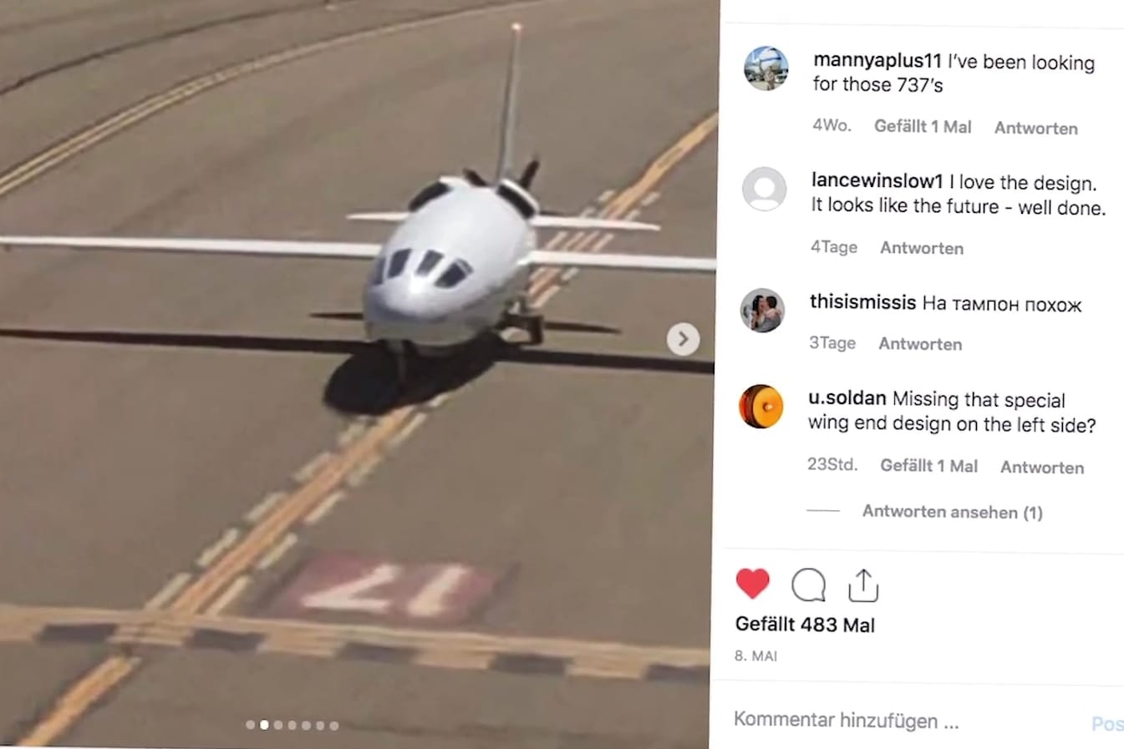View thisismissis profile picture
Screen dimensions: 1124x749
[762, 311]
